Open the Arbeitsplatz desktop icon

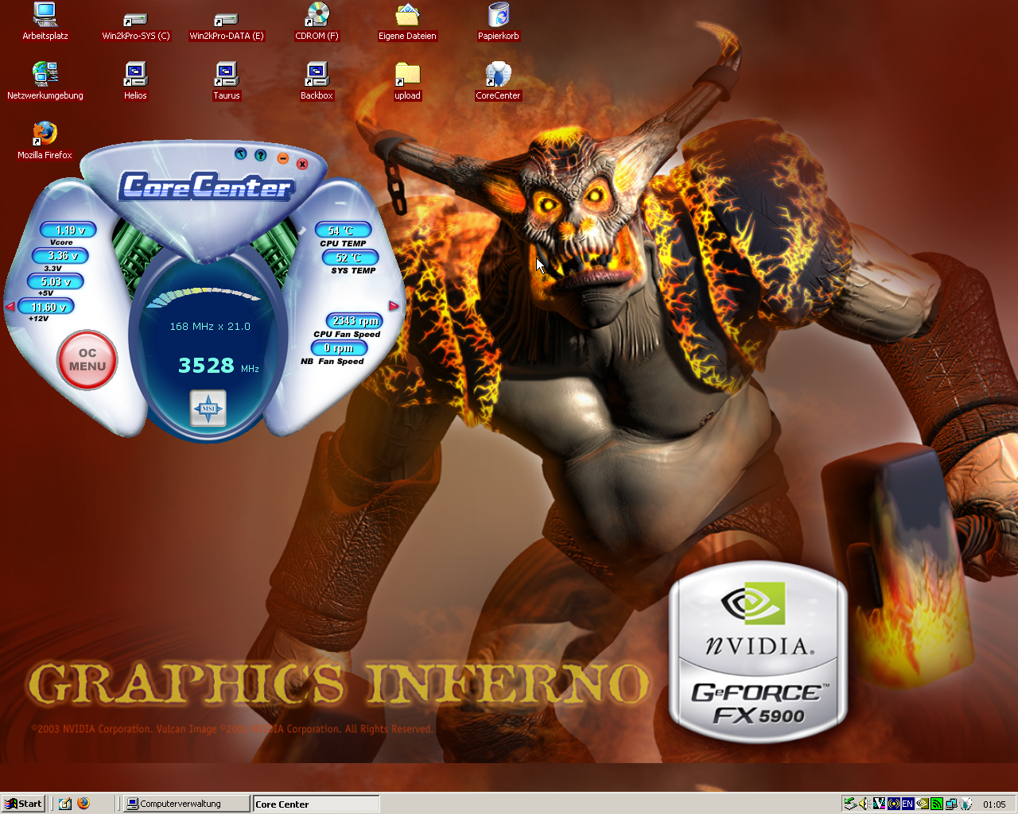45,22
